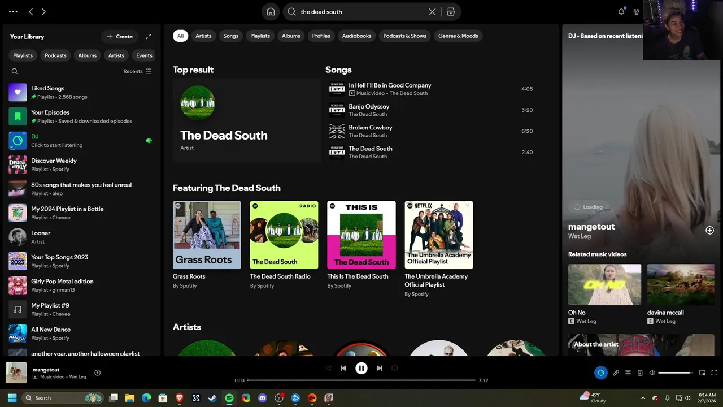Open Umbrella Academy Official Playlist card
Screen dimensions: 723x407
[439, 249]
